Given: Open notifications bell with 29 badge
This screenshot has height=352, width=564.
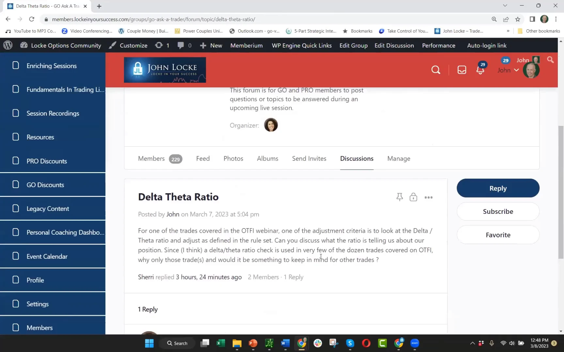Looking at the screenshot, I should (480, 69).
